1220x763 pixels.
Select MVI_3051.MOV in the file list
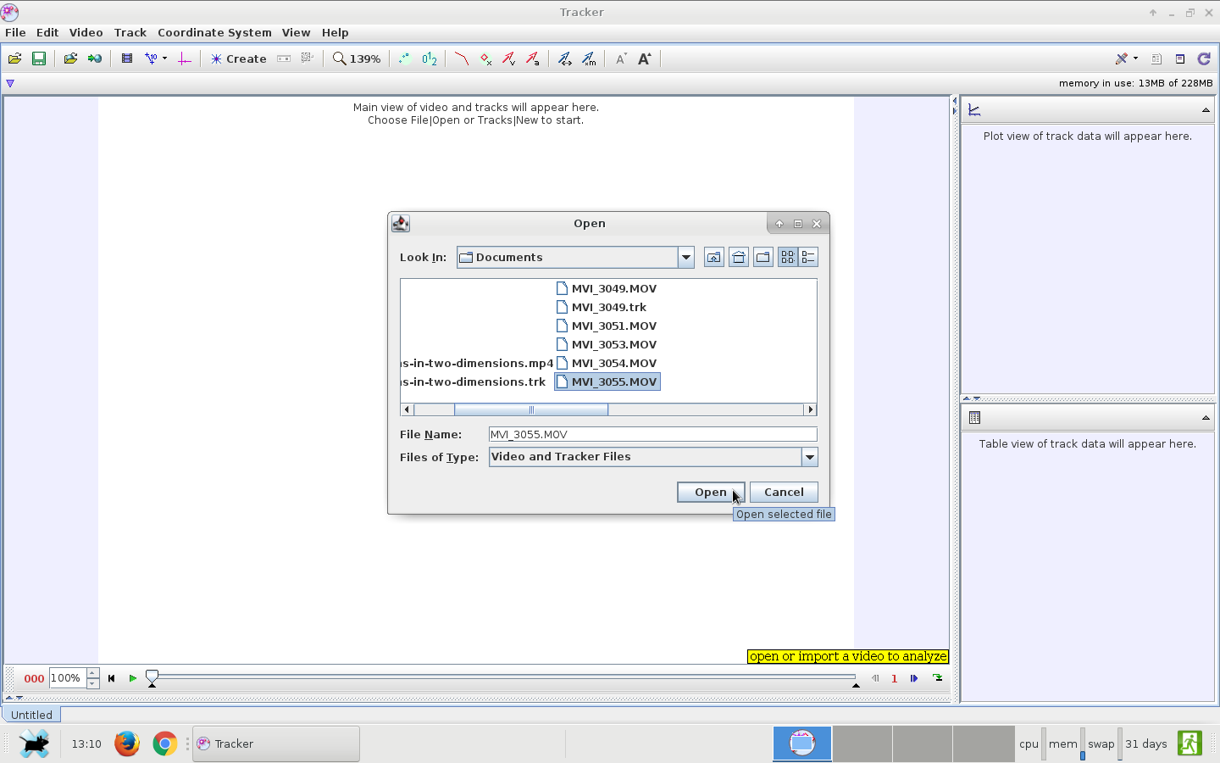(x=613, y=326)
